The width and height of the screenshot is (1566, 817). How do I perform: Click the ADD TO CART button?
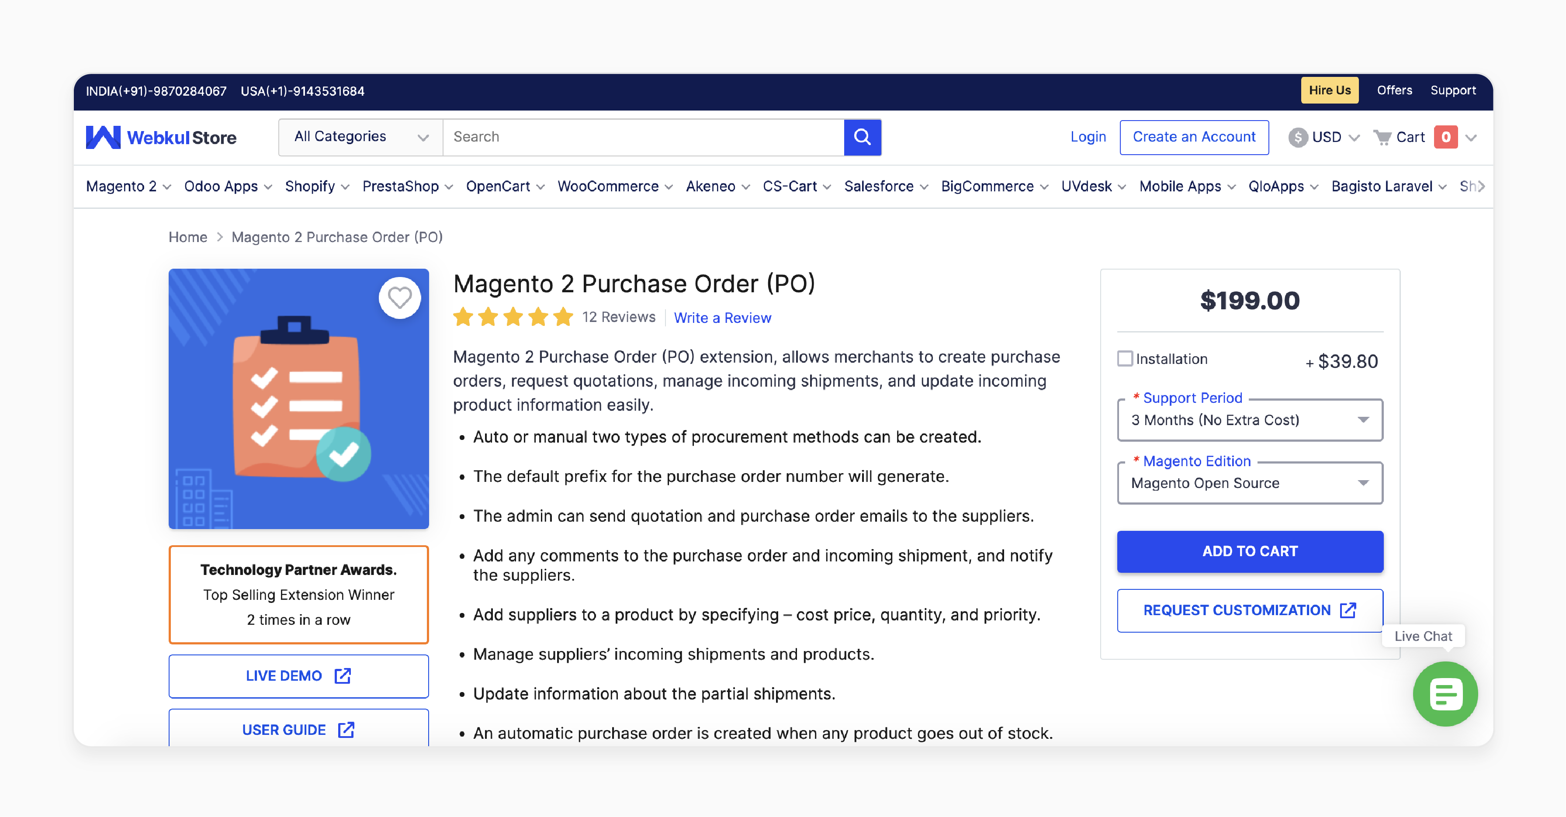1250,551
